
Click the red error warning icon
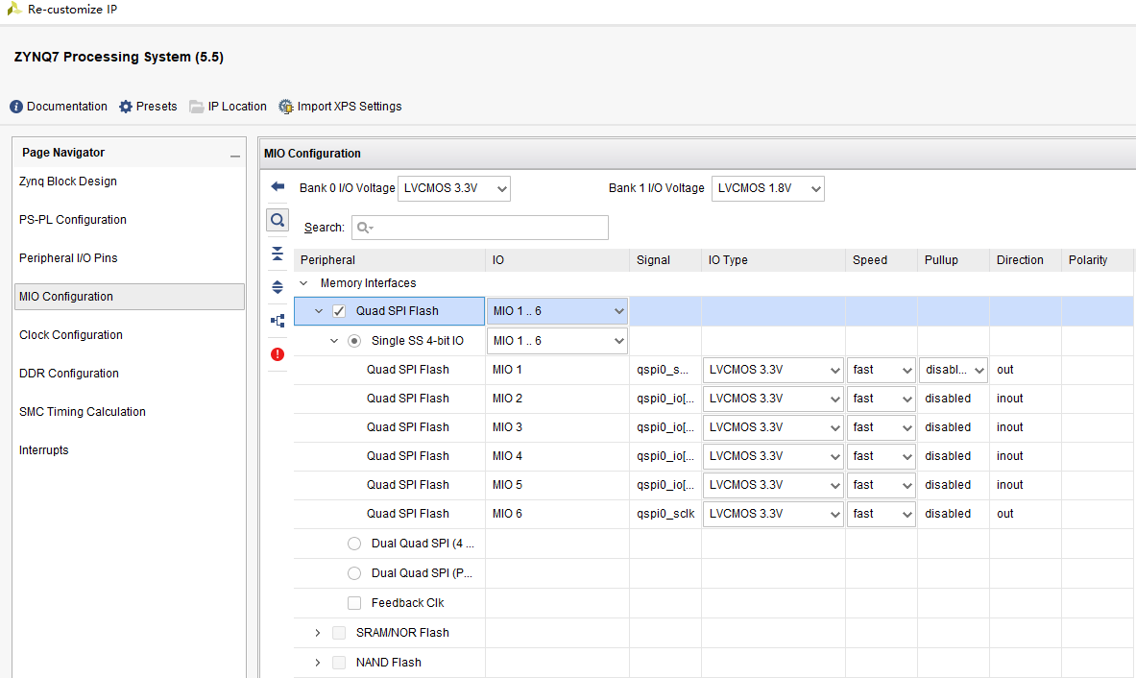(x=278, y=354)
